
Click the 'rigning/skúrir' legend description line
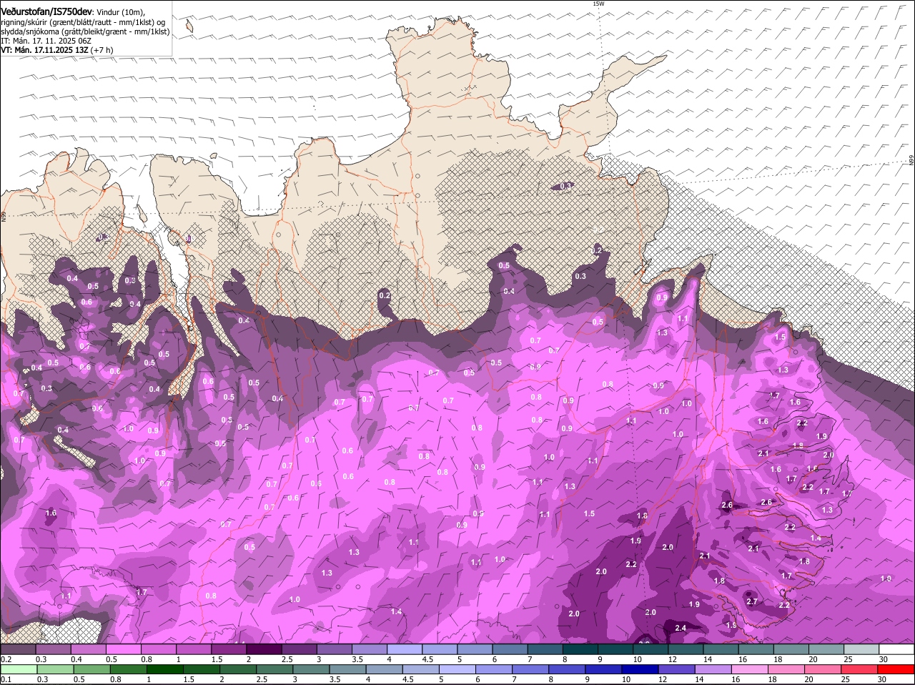(83, 22)
